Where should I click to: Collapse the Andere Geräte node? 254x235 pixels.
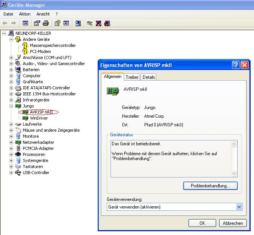click(x=11, y=39)
